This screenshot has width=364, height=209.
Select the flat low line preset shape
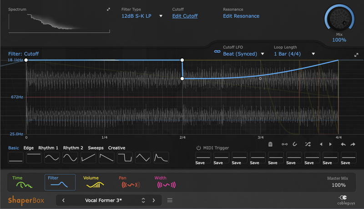(15, 158)
